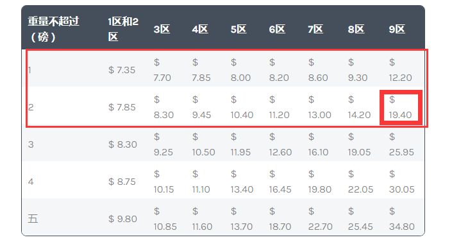Click the $13.00 price in 7区
Image resolution: width=452 pixels, height=242 pixels.
pyautogui.click(x=319, y=107)
